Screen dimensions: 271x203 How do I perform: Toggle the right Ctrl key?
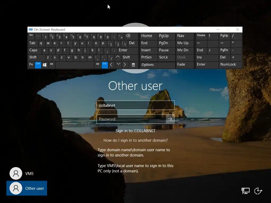click(105, 65)
